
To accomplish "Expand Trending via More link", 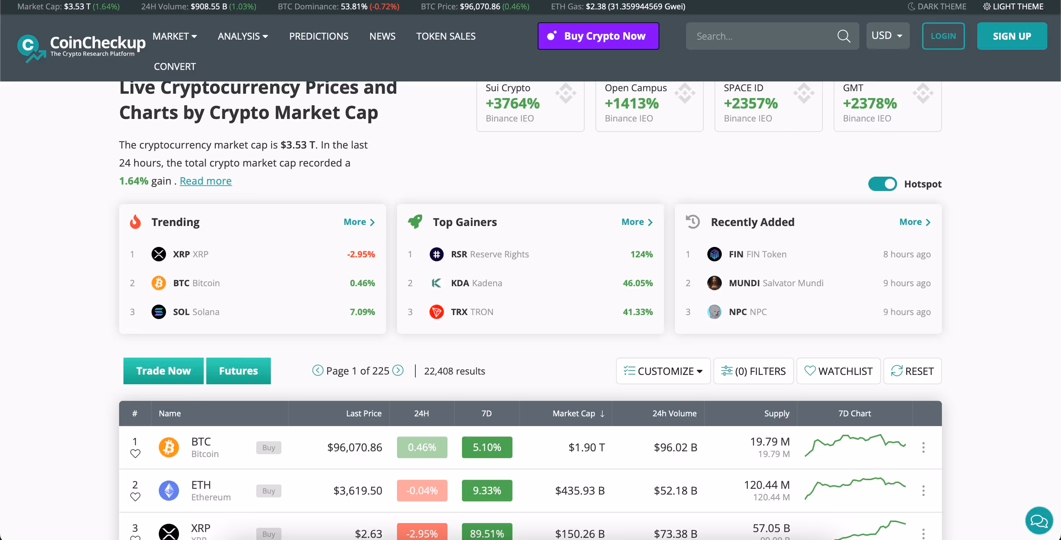I will [359, 222].
